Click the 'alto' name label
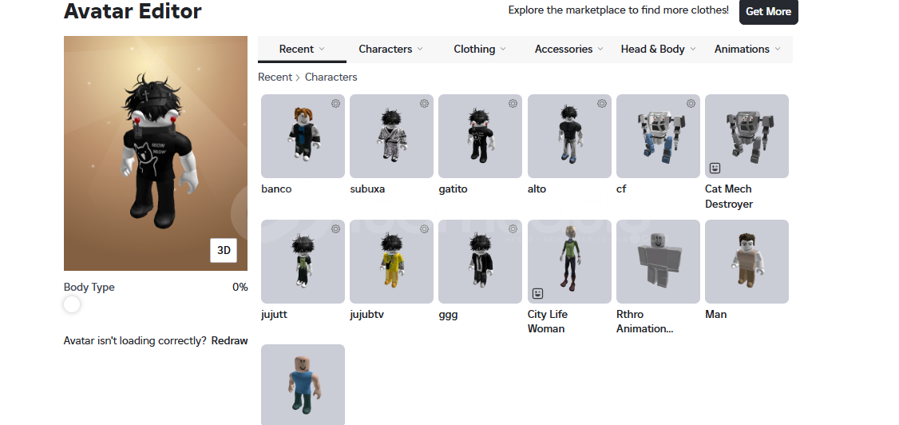Image resolution: width=899 pixels, height=425 pixels. pos(537,189)
